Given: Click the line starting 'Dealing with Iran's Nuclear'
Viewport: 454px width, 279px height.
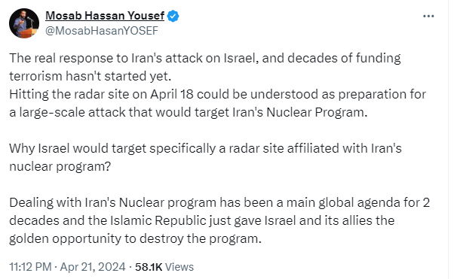Looking at the screenshot, I should (x=219, y=203).
